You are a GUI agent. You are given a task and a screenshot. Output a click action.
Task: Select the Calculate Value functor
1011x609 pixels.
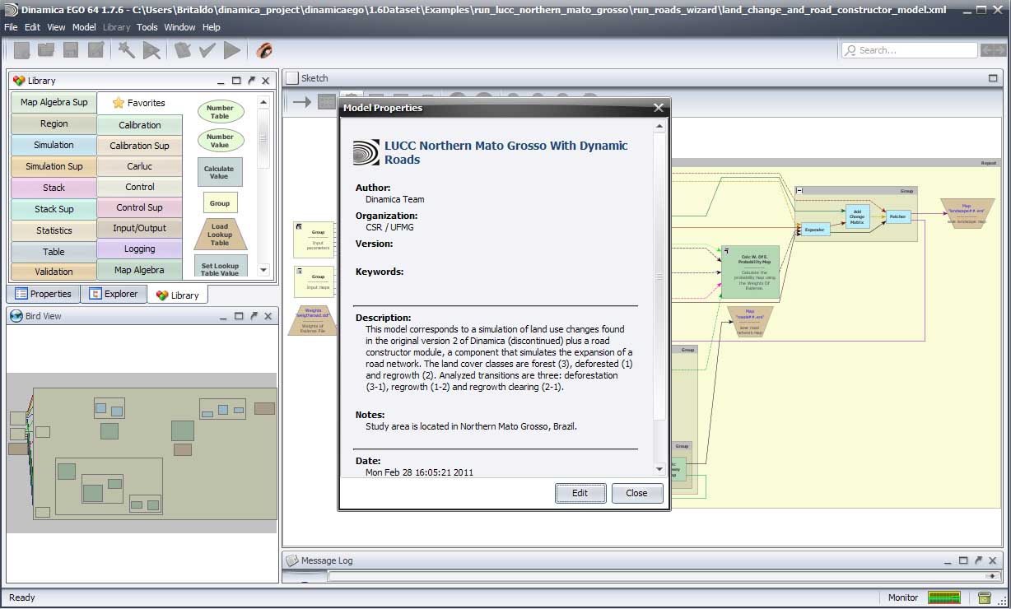(x=219, y=172)
